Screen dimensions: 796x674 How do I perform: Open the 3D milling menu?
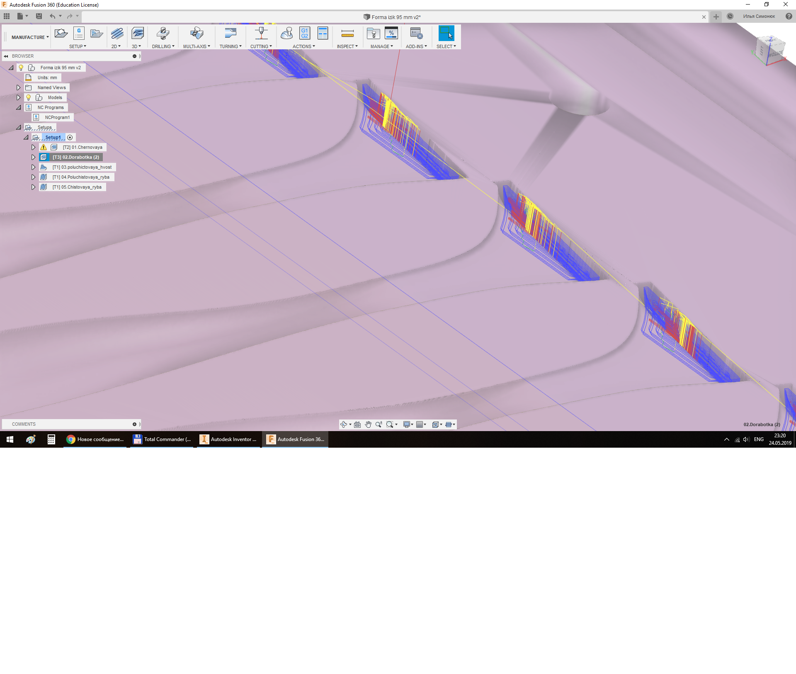136,46
